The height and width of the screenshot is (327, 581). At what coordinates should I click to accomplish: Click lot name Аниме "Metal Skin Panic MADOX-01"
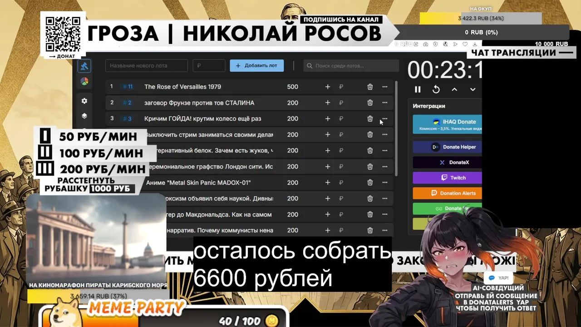tap(198, 183)
